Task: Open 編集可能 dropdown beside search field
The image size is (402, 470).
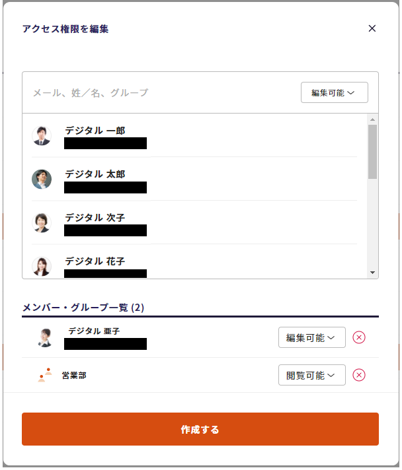Action: tap(334, 92)
